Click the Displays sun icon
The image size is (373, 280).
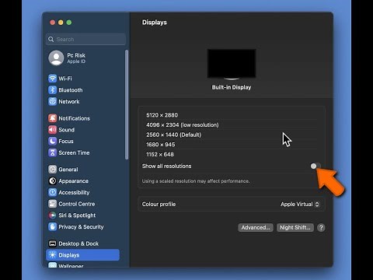click(52, 255)
